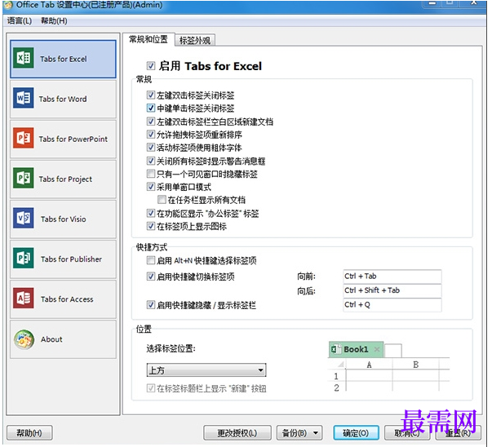Screen dimensions: 492x447
Task: Close the Book1 preview tab with its X
Action: (x=377, y=349)
